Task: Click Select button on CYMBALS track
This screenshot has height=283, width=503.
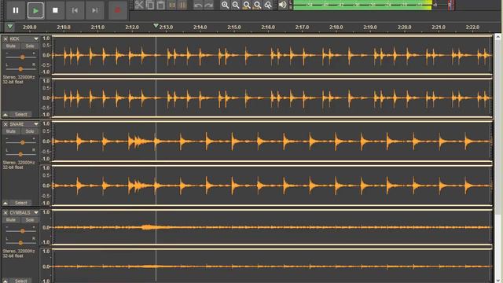Action: point(21,281)
